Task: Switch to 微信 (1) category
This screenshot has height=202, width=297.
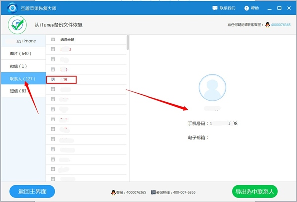Action: pos(23,66)
